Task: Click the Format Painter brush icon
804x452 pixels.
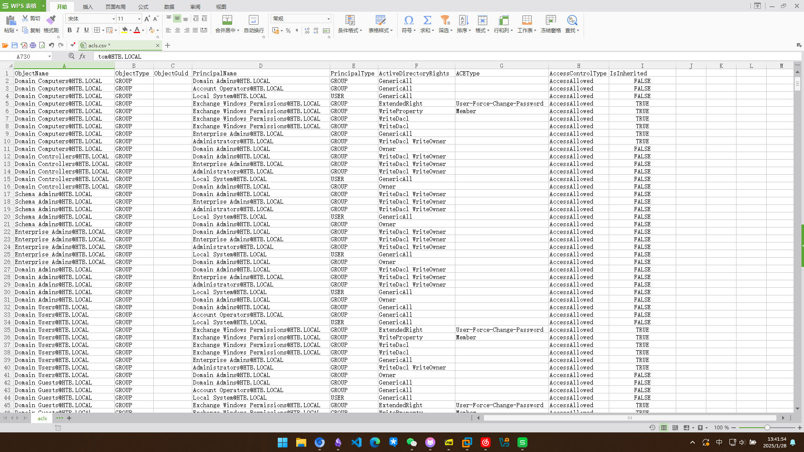Action: tap(51, 20)
